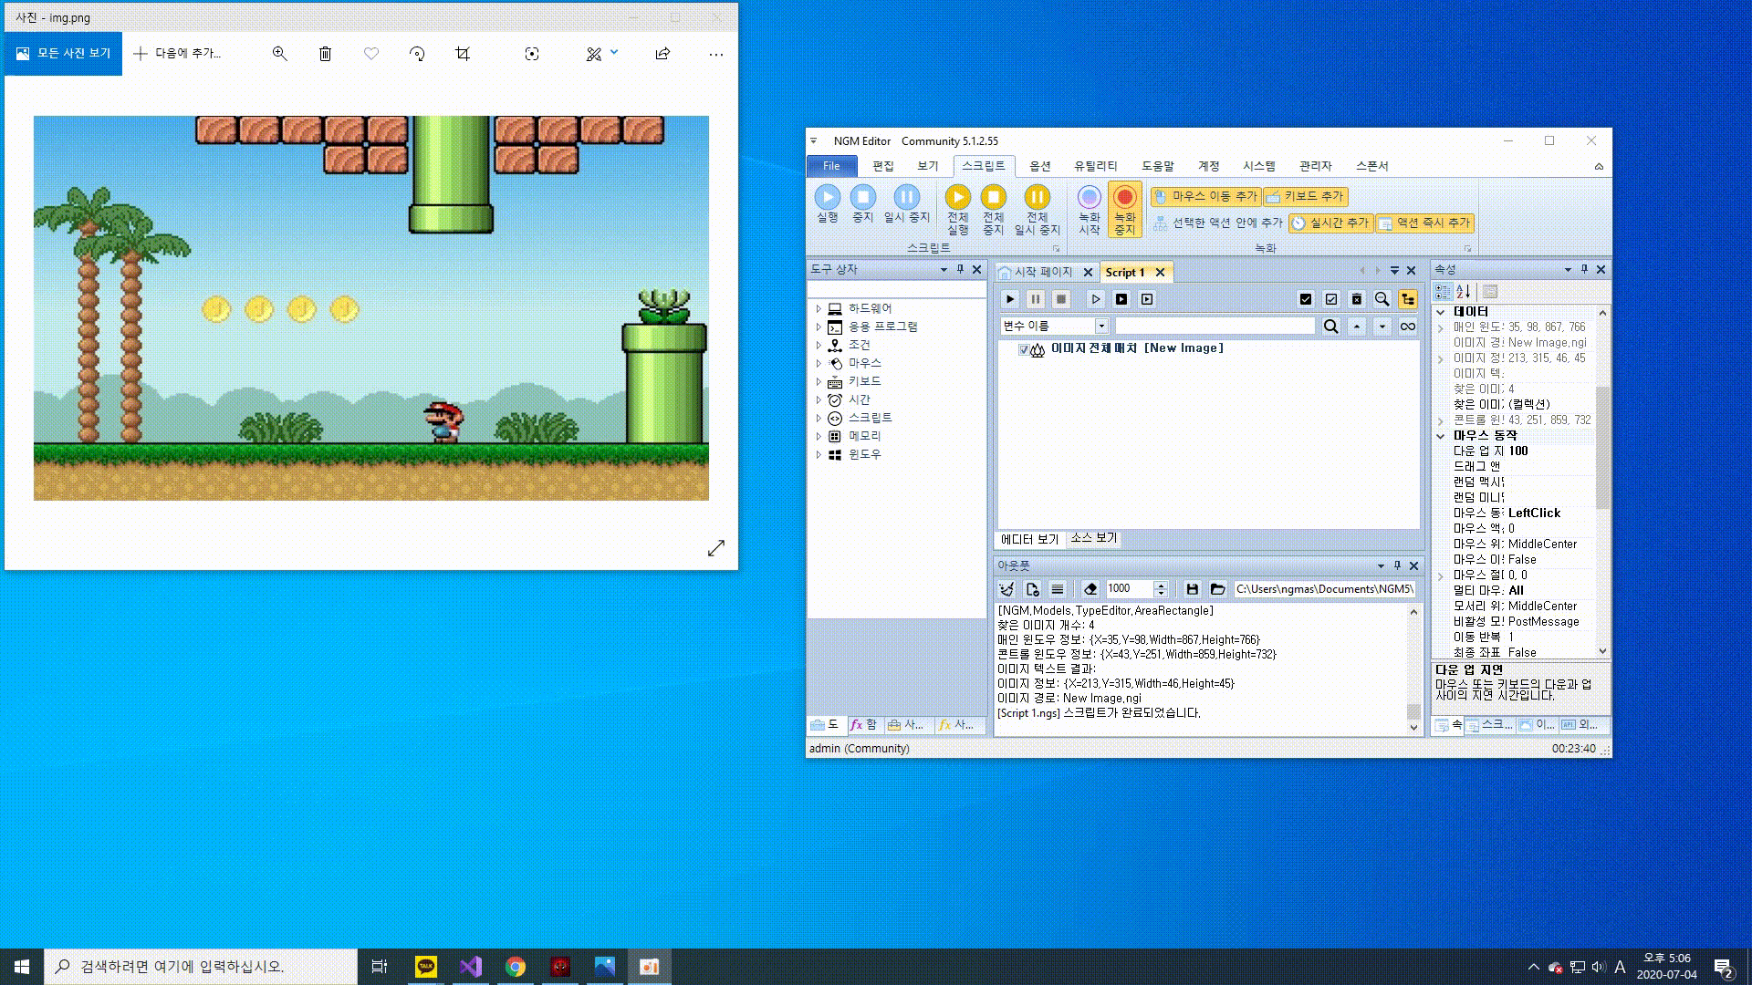Image resolution: width=1752 pixels, height=985 pixels.
Task: Click 선택한 액션 안에 추가 button
Action: (1217, 223)
